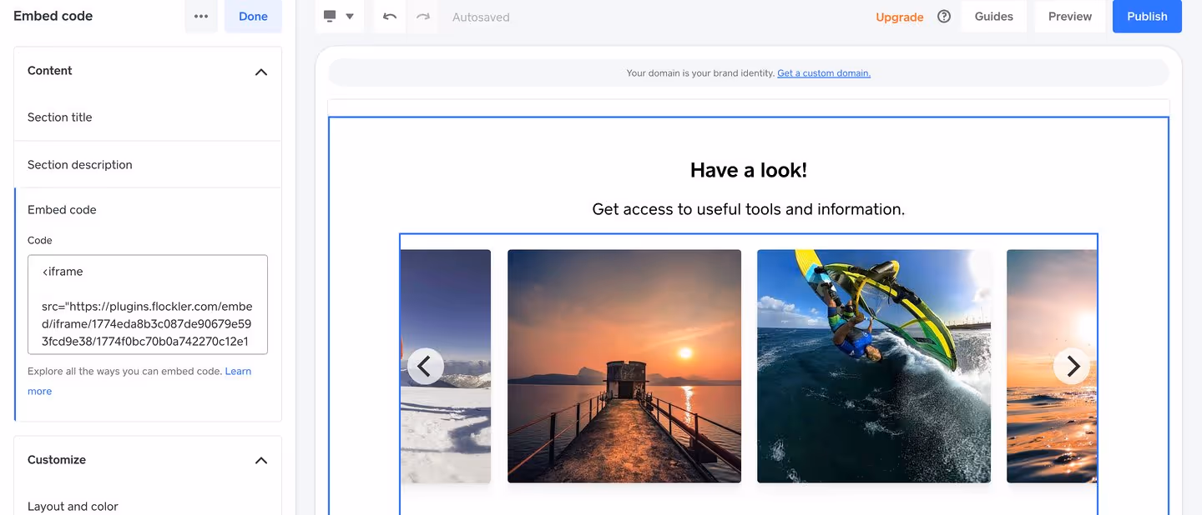Click the sunset pier photo
The height and width of the screenshot is (515, 1202).
coord(624,366)
